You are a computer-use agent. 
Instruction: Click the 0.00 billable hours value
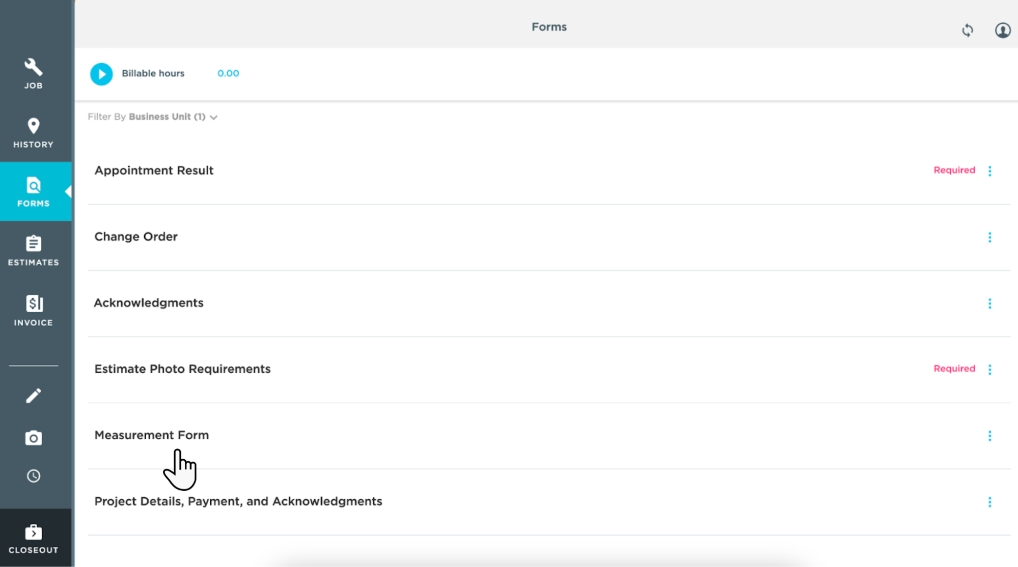click(228, 73)
